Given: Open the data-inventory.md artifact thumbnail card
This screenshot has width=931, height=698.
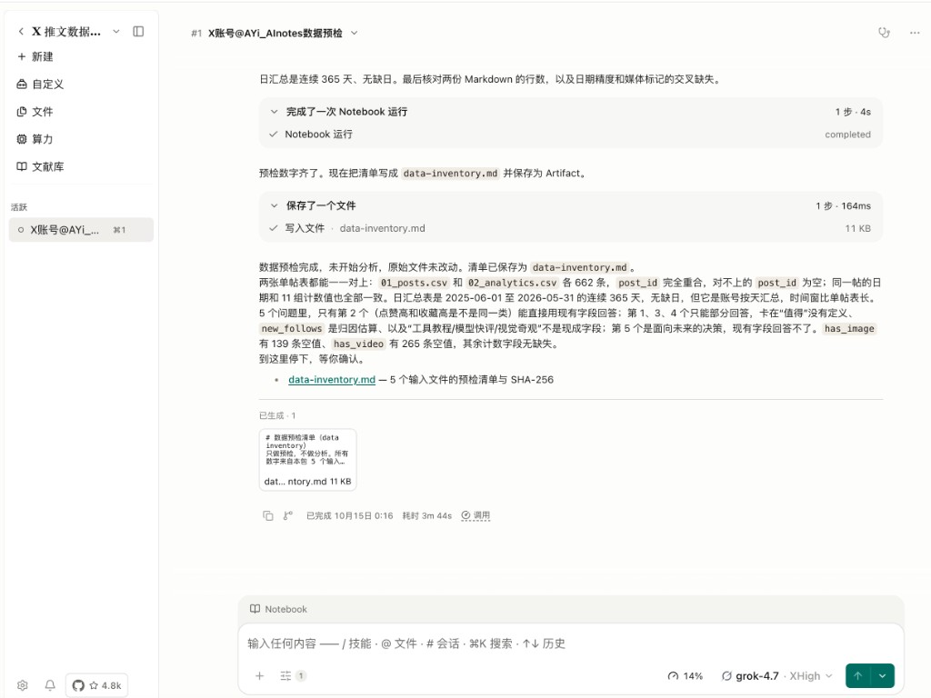Looking at the screenshot, I should coord(307,459).
